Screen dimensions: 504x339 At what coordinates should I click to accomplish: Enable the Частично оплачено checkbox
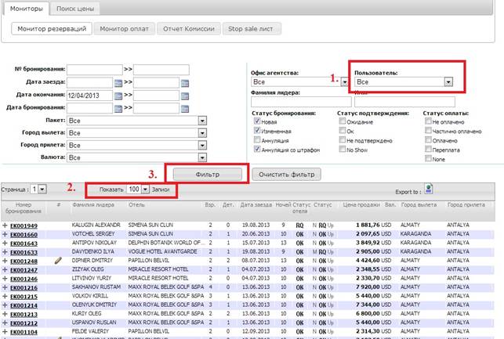click(428, 130)
